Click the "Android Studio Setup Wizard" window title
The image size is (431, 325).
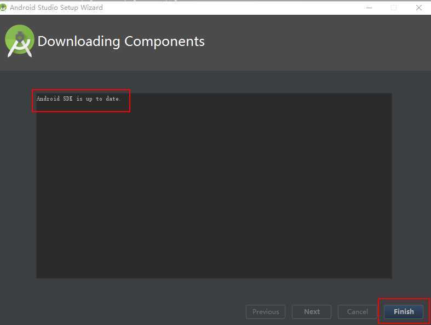tap(56, 8)
